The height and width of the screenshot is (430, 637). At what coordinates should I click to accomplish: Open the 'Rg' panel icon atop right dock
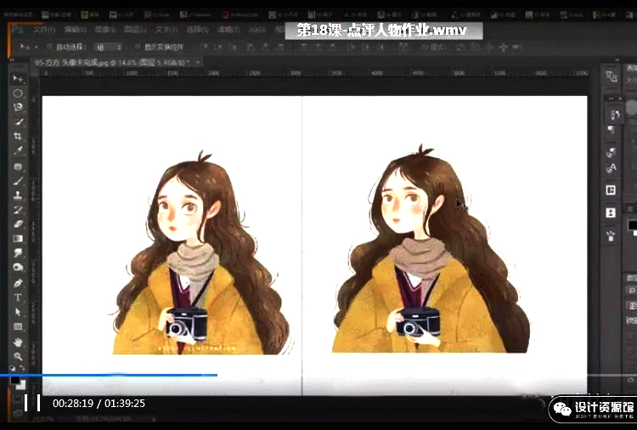coord(612,76)
